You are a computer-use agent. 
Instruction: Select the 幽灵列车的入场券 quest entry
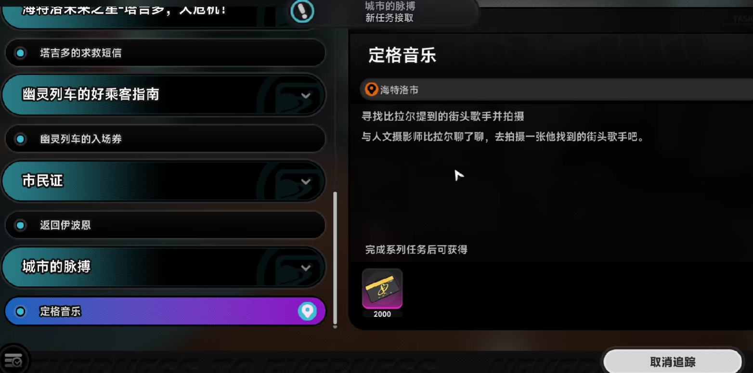[165, 139]
